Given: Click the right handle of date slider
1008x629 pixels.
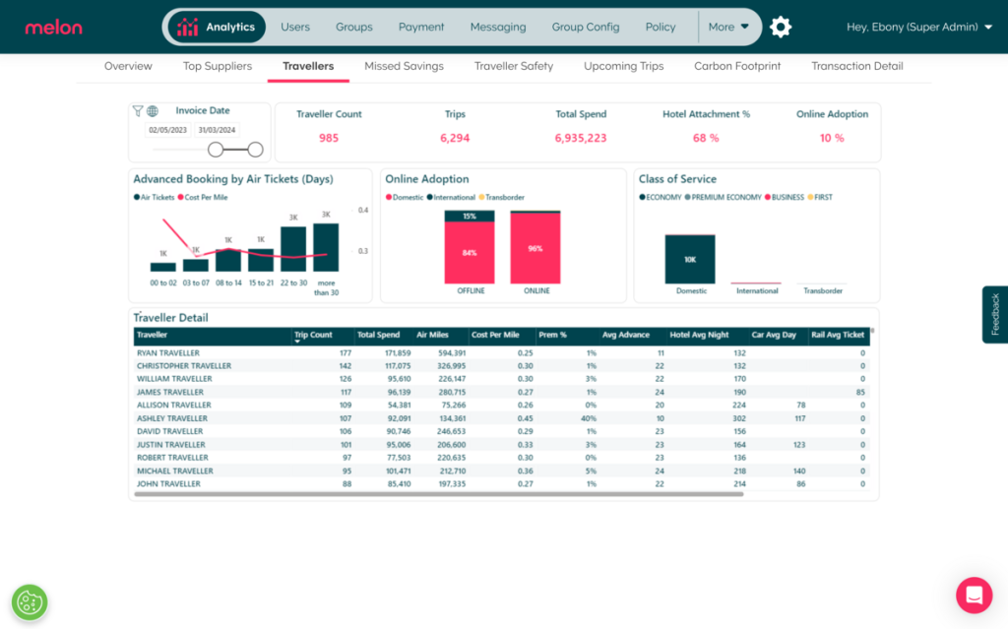Looking at the screenshot, I should pyautogui.click(x=255, y=150).
